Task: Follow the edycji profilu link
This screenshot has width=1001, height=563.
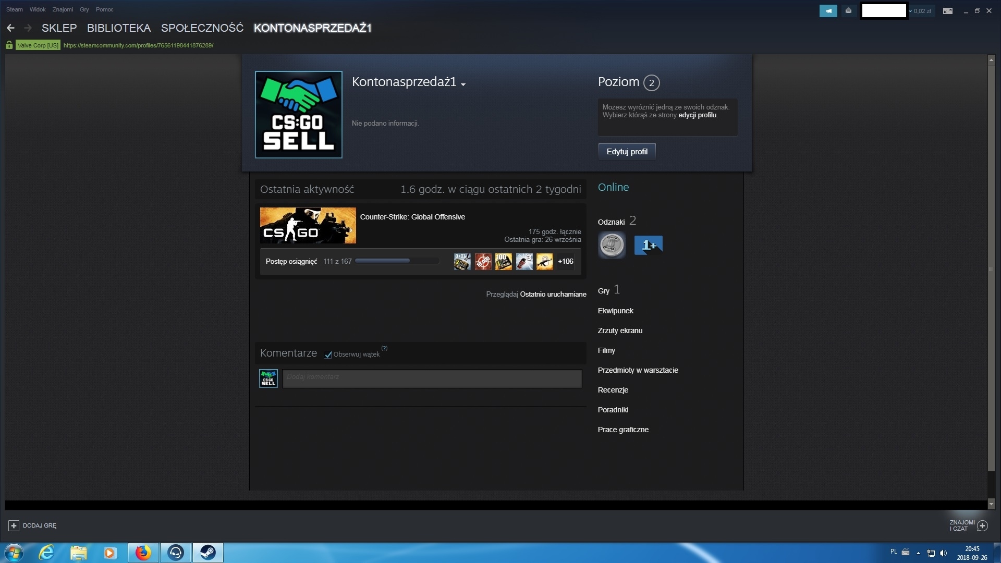Action: pyautogui.click(x=698, y=115)
